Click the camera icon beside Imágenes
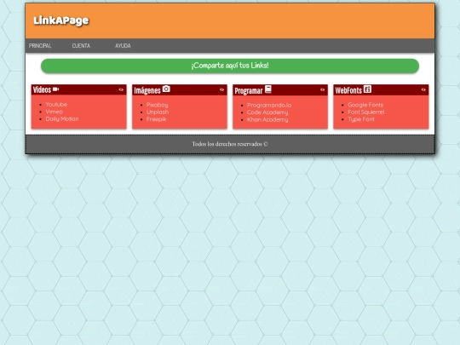460x345 pixels. (x=166, y=89)
